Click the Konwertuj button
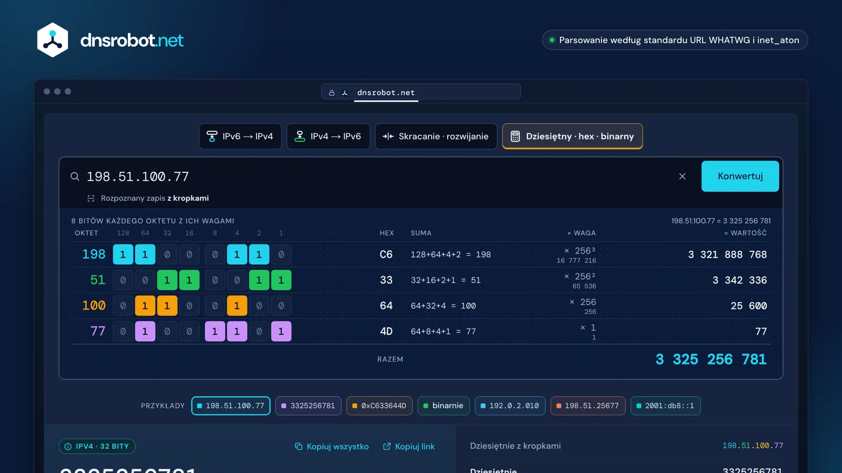This screenshot has width=842, height=473. point(740,176)
